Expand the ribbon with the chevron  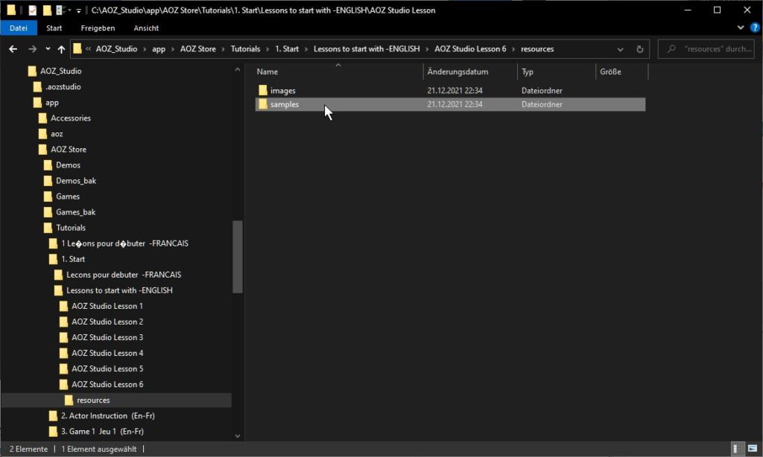(741, 28)
